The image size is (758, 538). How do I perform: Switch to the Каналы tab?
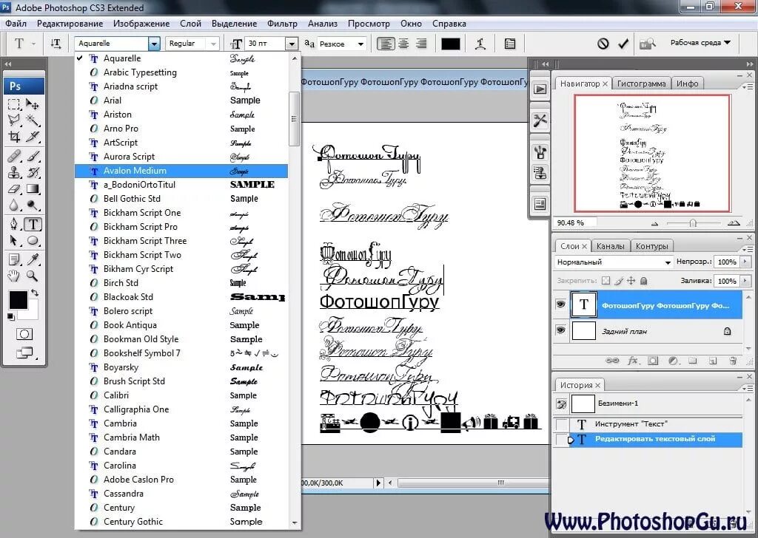pos(610,246)
